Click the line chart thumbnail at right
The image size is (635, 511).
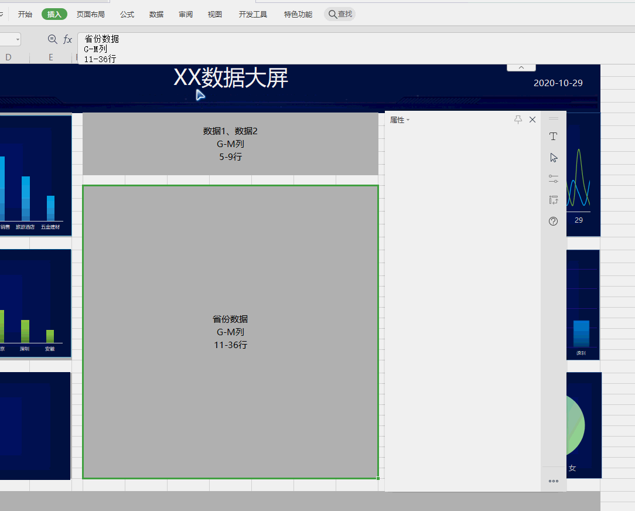583,175
